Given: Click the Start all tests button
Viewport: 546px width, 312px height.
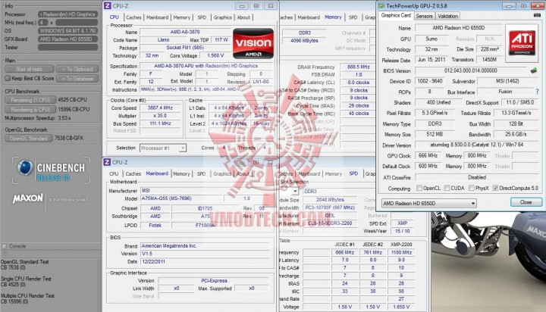Looking at the screenshot, I should (30, 69).
